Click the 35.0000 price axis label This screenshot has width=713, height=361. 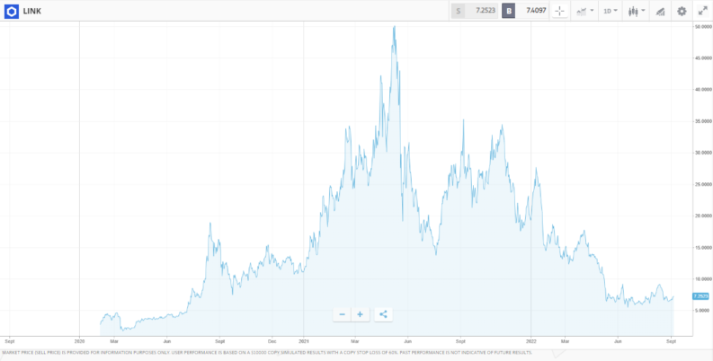click(701, 121)
